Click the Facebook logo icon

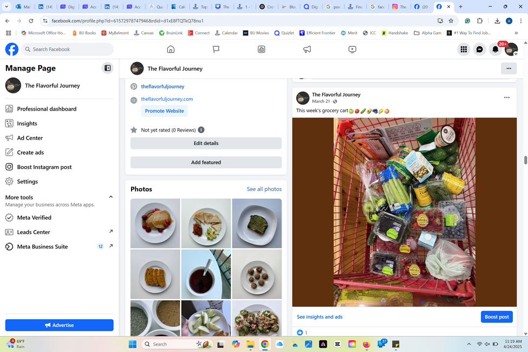click(12, 49)
